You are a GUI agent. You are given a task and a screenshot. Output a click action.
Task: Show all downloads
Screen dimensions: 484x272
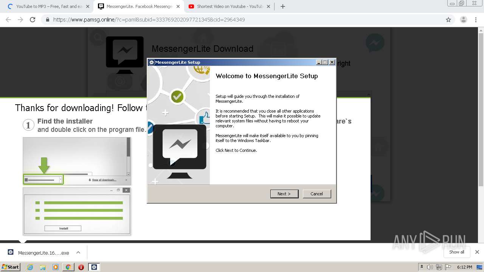pyautogui.click(x=457, y=252)
